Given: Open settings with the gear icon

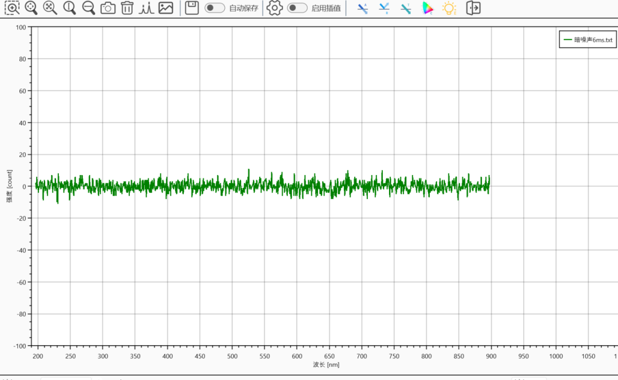Looking at the screenshot, I should (x=275, y=8).
